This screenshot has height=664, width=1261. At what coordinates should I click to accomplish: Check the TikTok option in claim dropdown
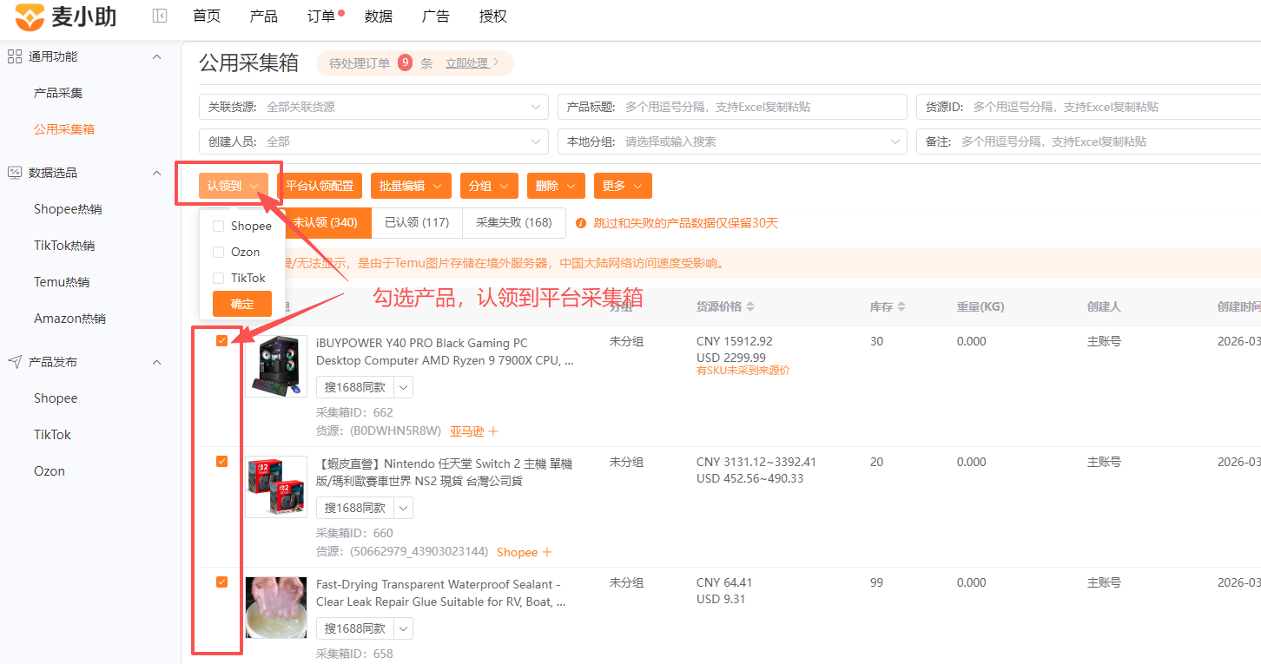point(219,278)
